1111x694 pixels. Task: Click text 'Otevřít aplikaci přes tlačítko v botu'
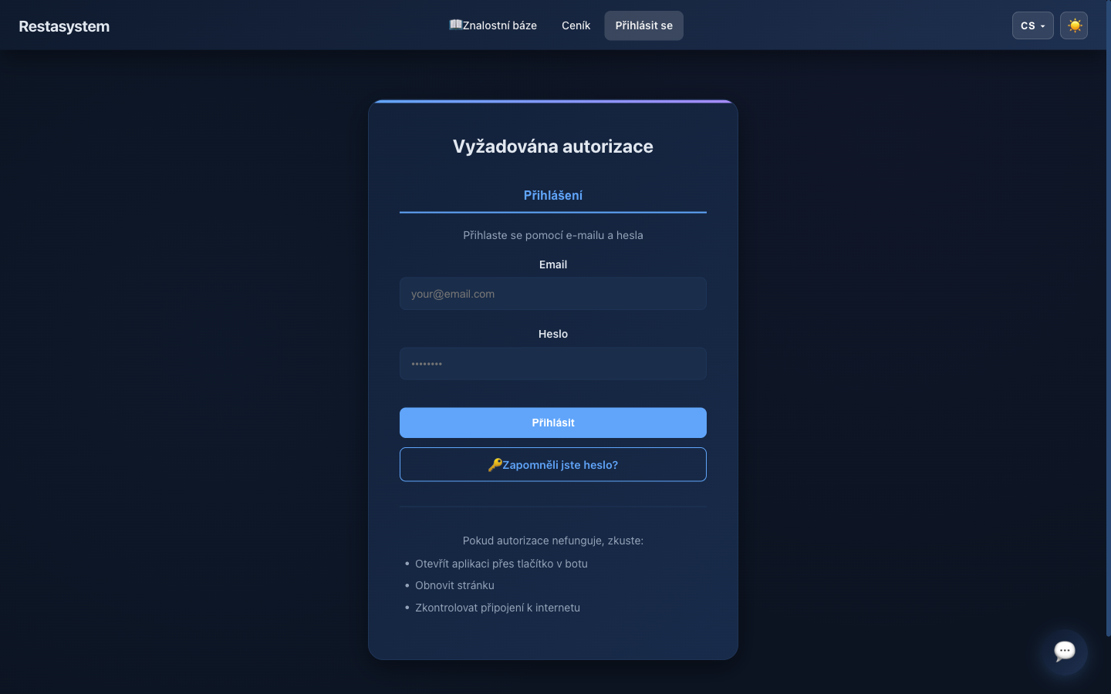[x=501, y=564]
